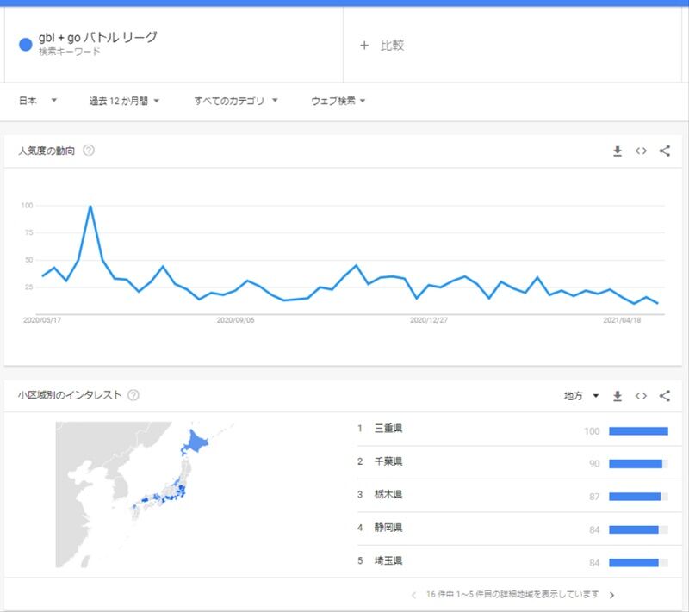Viewport: 689px width, 612px height.
Task: Open embed code for 人気度の動向 chart
Action: (x=641, y=151)
